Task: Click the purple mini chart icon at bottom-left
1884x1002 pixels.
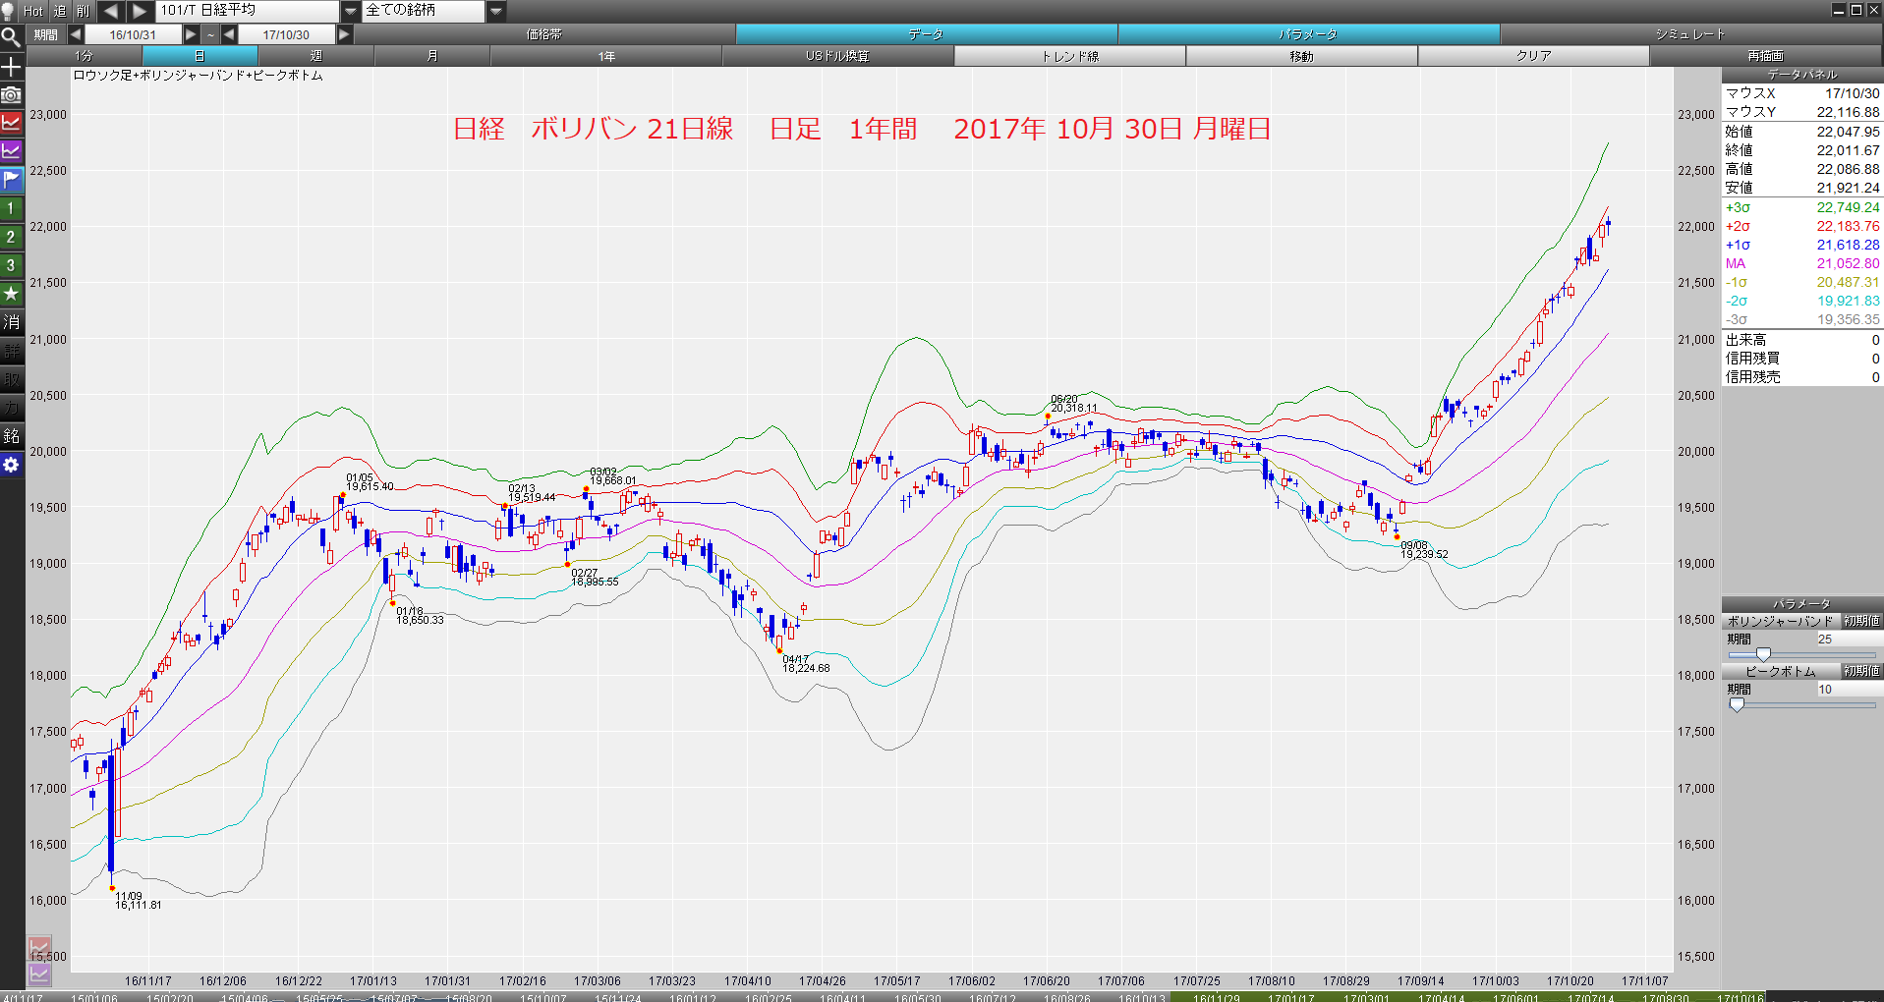Action: tap(38, 974)
